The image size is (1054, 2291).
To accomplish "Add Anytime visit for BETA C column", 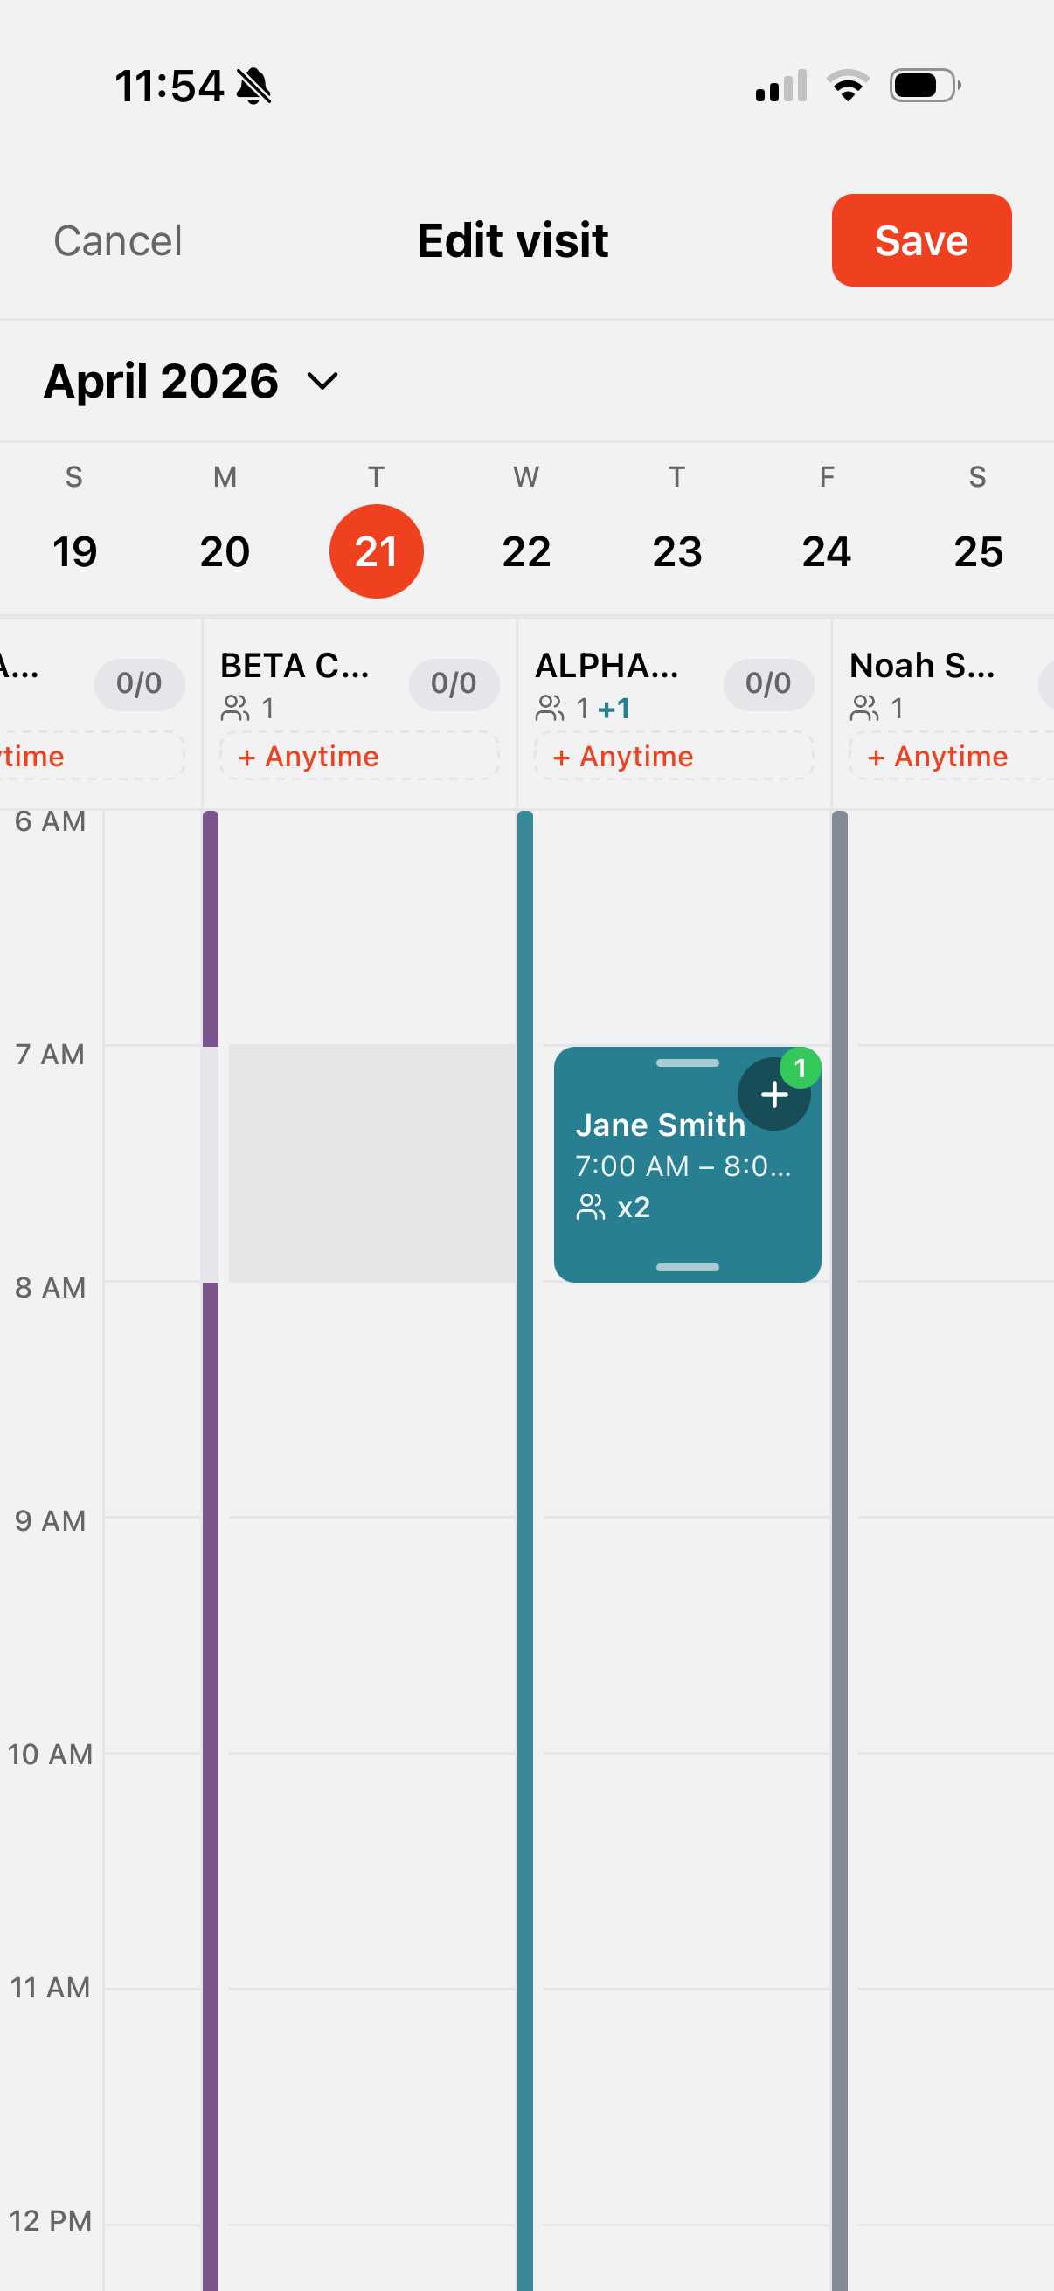I will pos(359,756).
